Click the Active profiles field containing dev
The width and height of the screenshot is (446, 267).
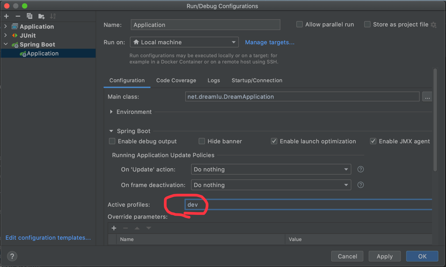(308, 204)
